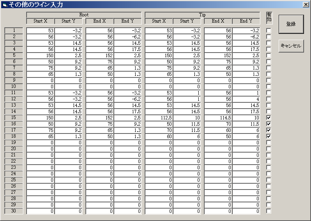Click the 登録 button

point(291,24)
